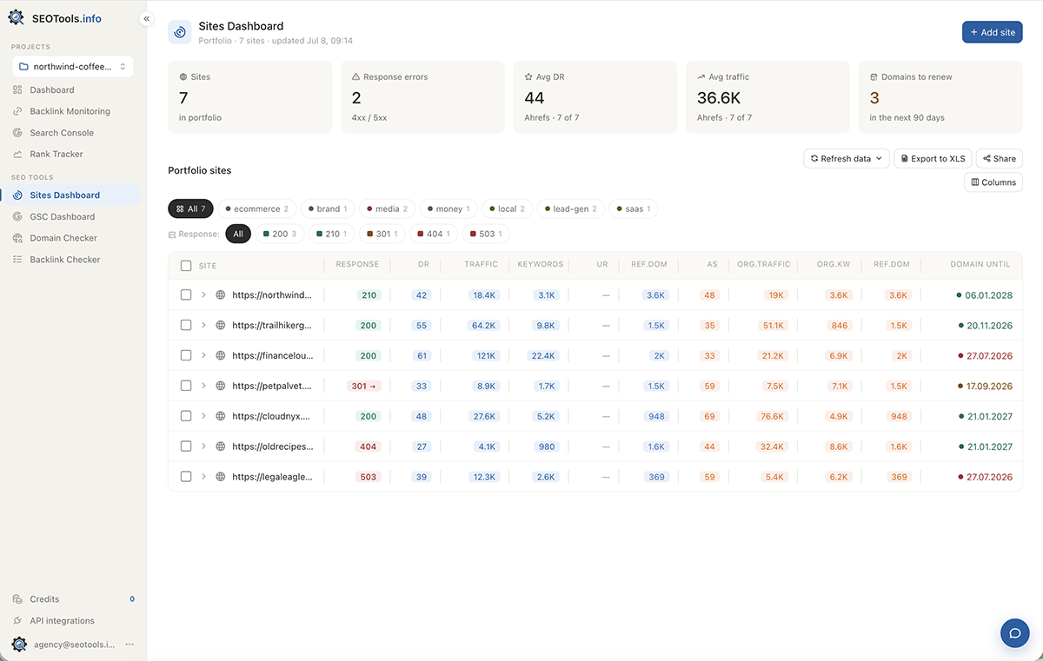Click the Search Console icon

pyautogui.click(x=18, y=133)
